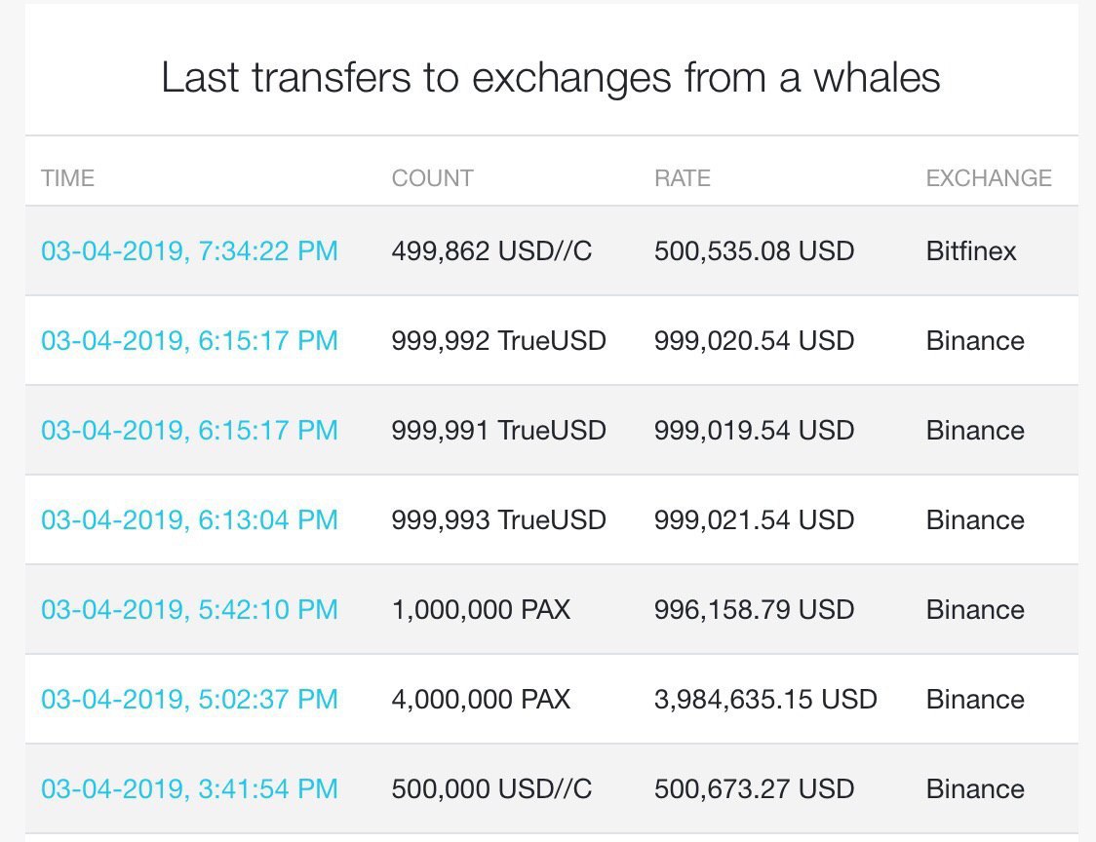Open the 5:02:37 PM transfer link
Image resolution: width=1096 pixels, height=842 pixels.
(189, 699)
